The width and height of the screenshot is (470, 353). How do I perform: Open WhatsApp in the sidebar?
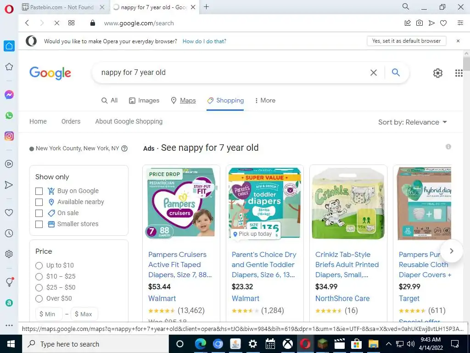pos(9,115)
